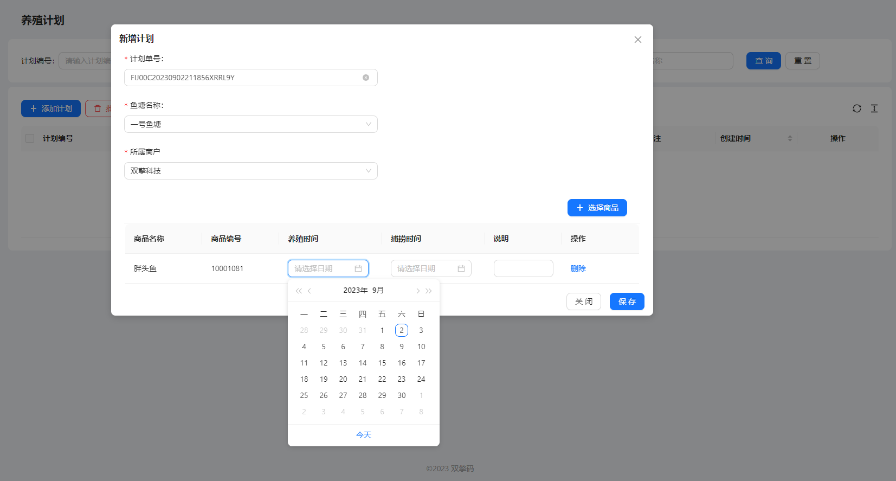
Task: Expand the 所属商户 dropdown showing 双擎科技
Action: pos(251,171)
